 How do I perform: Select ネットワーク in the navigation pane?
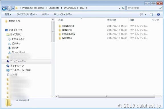click(17, 66)
